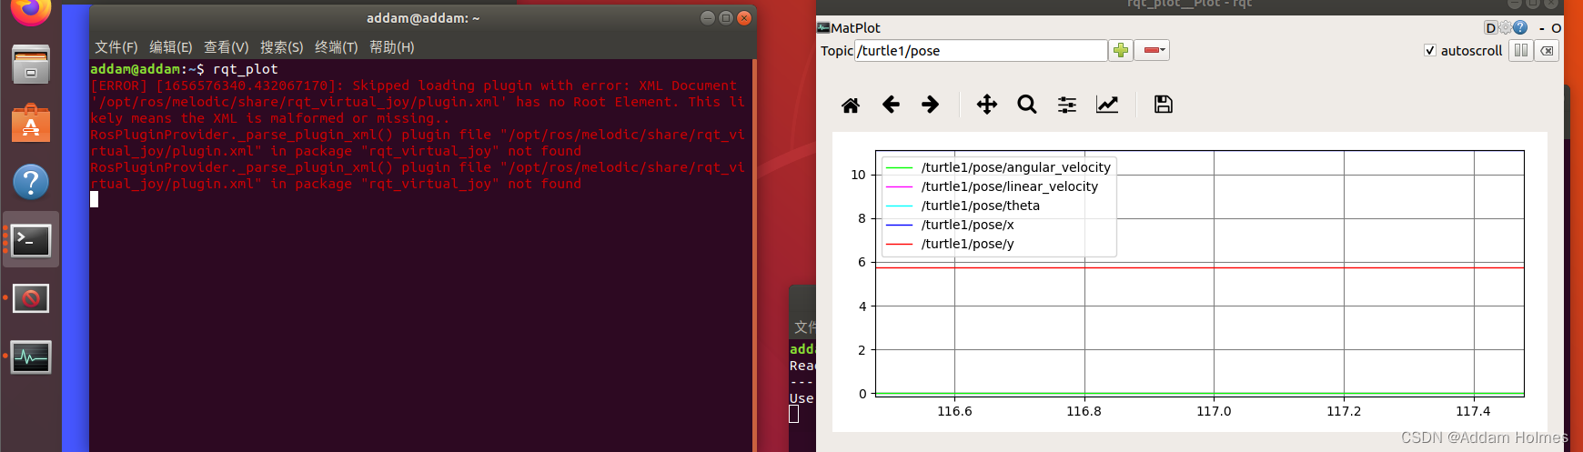The image size is (1583, 452).
Task: Clear the plot with erase button
Action: (x=1547, y=50)
